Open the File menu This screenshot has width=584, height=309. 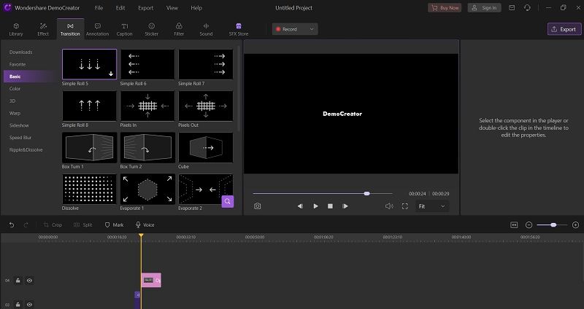point(99,8)
